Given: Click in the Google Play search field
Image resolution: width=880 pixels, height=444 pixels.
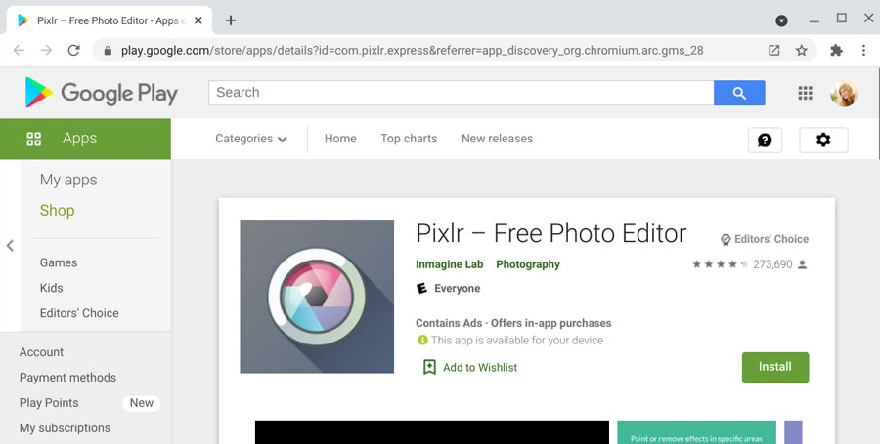Looking at the screenshot, I should (460, 93).
